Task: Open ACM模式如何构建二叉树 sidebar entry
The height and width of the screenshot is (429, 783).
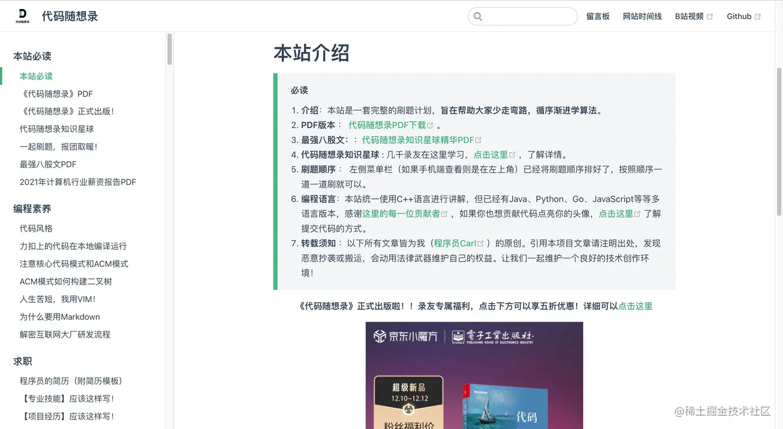Action: click(65, 281)
